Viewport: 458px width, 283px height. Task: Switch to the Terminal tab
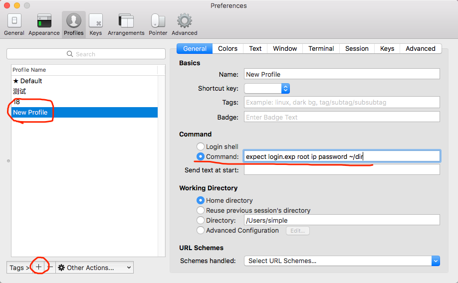[321, 49]
